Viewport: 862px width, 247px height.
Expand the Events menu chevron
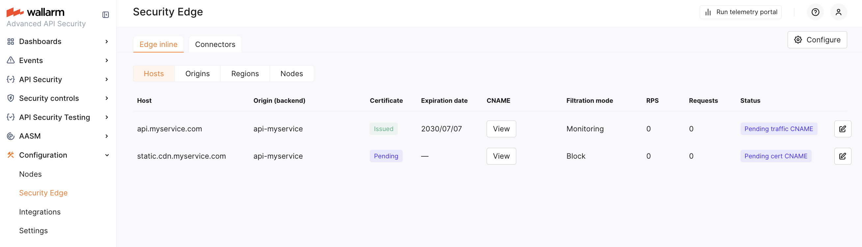[107, 60]
